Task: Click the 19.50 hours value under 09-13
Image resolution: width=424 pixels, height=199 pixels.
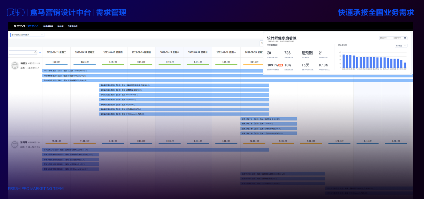Action: [56, 141]
